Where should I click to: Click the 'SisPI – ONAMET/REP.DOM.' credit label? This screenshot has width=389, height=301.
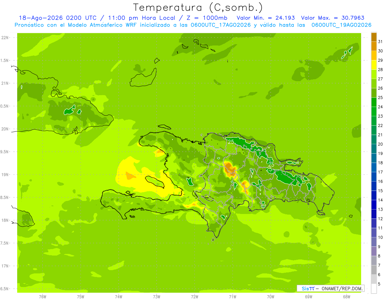click(331, 288)
